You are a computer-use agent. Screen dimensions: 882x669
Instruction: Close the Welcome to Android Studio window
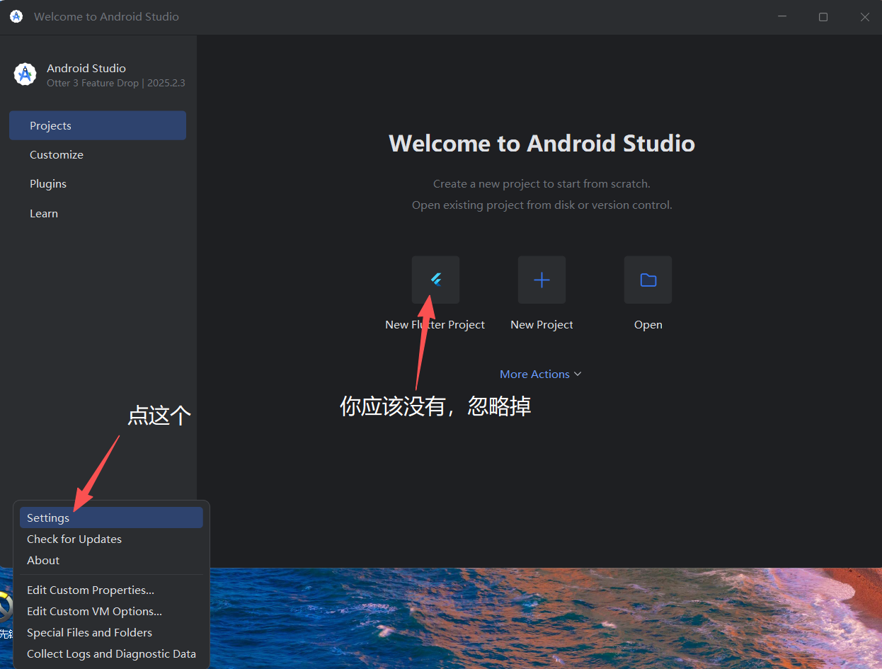864,17
